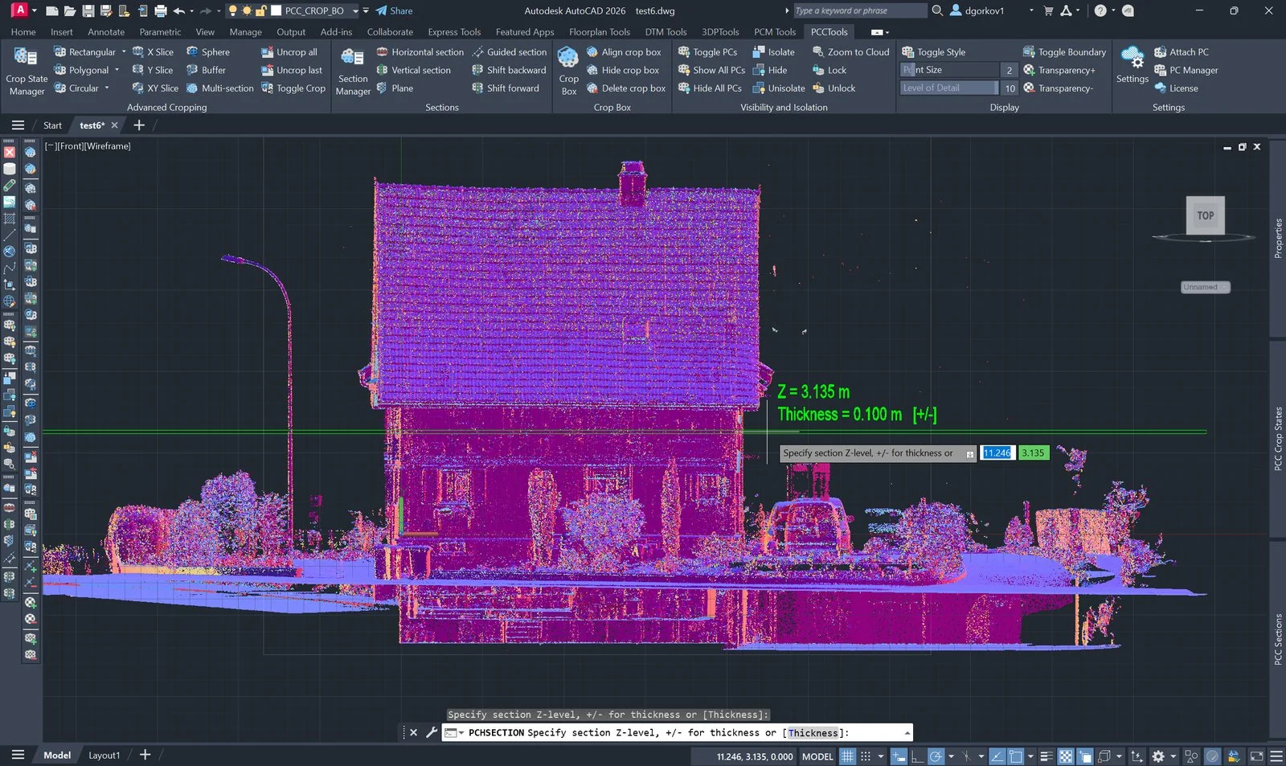The height and width of the screenshot is (766, 1286).
Task: Click the Multi-section tool
Action: coord(220,88)
